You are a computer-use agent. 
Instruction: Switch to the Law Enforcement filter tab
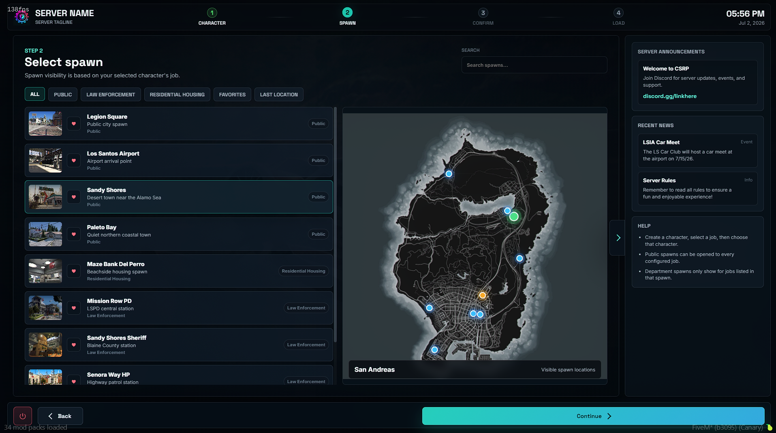pyautogui.click(x=111, y=94)
